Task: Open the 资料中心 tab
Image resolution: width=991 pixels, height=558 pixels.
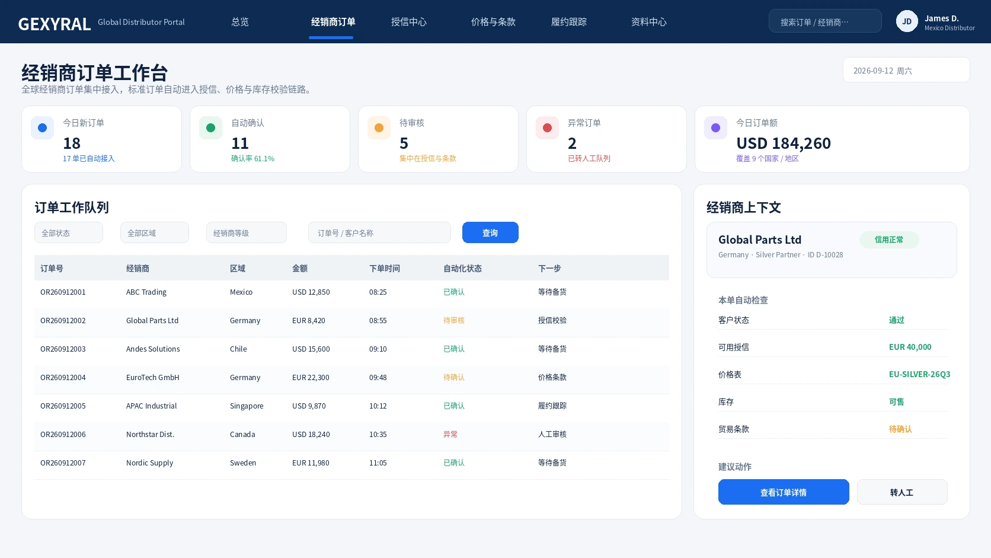Action: pos(649,22)
